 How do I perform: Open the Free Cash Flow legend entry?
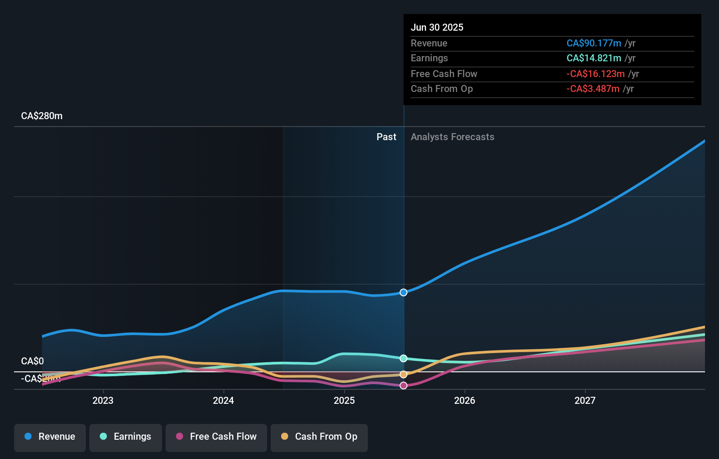pos(216,437)
